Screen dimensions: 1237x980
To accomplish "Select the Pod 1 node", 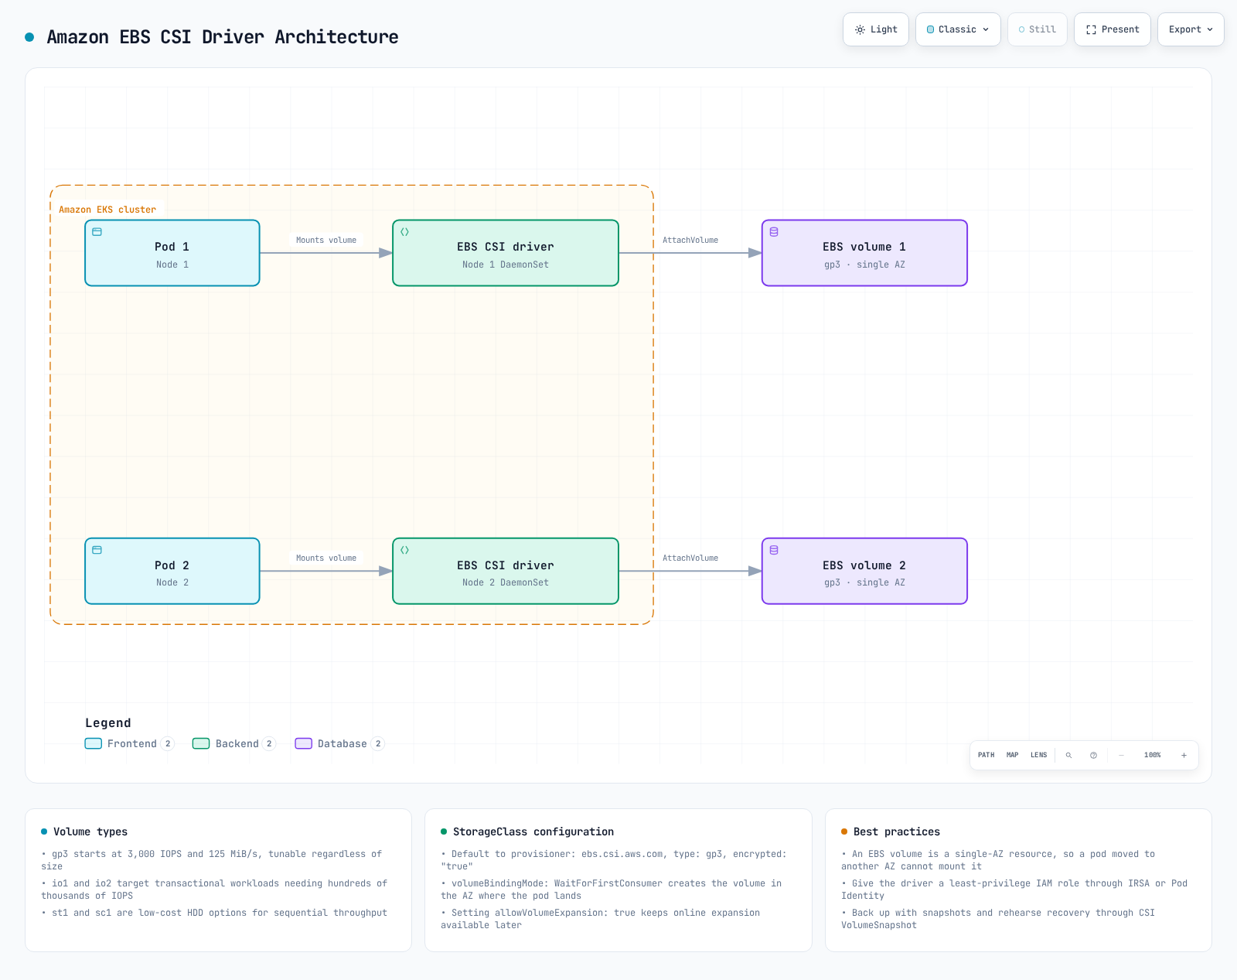I will coord(172,253).
